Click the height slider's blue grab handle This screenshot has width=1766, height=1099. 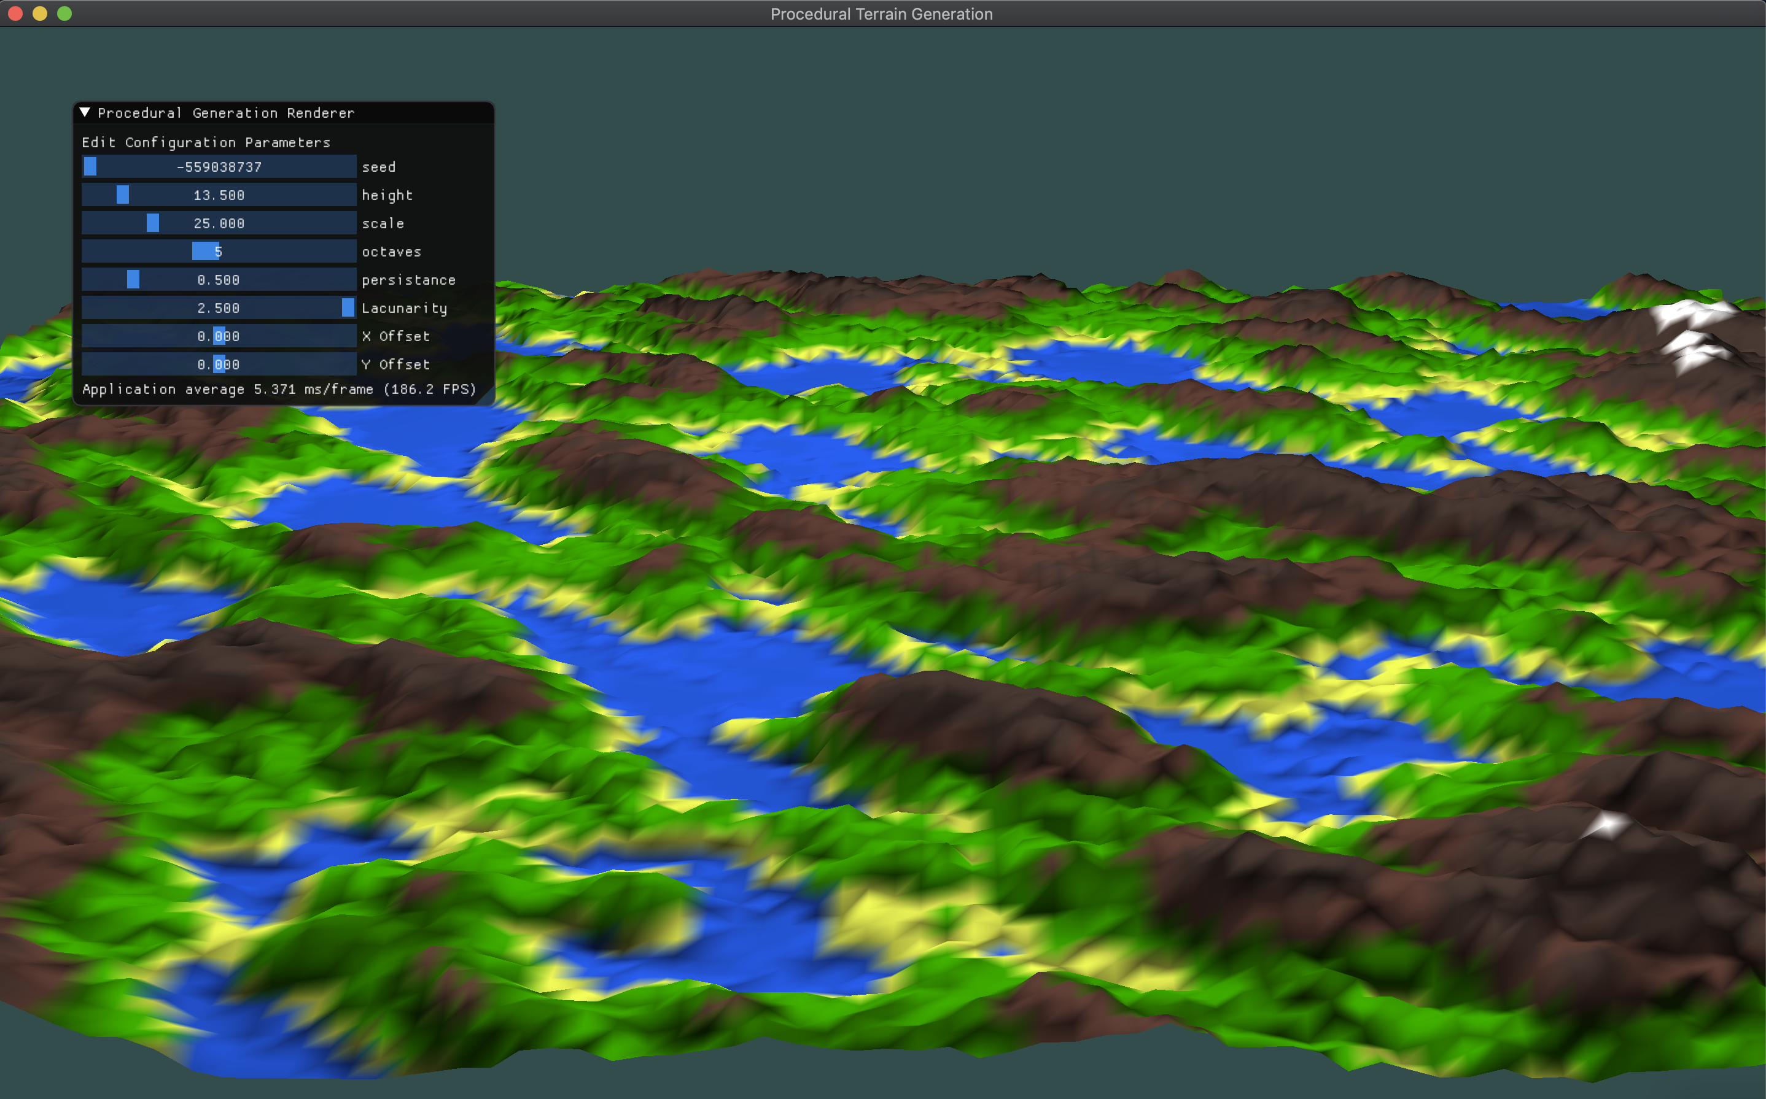[123, 195]
